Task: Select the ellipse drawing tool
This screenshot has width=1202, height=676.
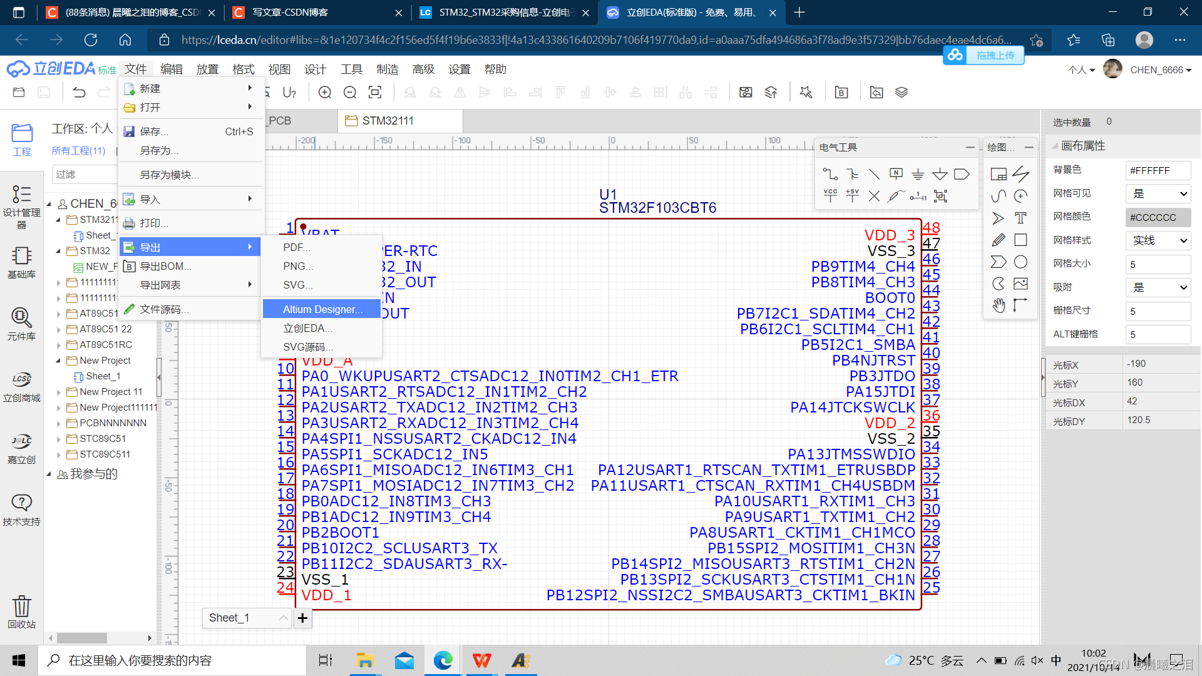Action: click(1020, 262)
